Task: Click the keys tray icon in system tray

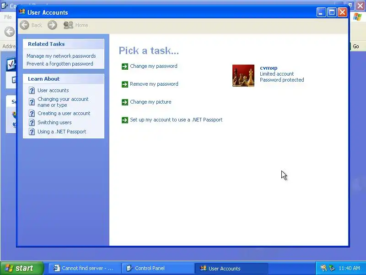Action: pos(324,268)
